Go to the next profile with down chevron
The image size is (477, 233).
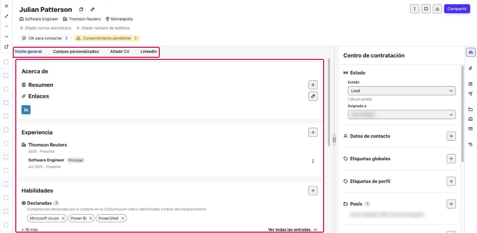click(x=6, y=36)
